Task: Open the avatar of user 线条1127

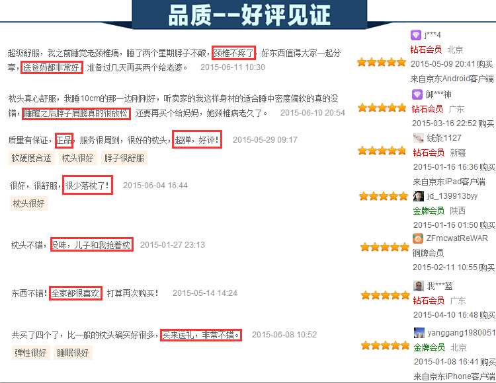Action: pos(418,138)
